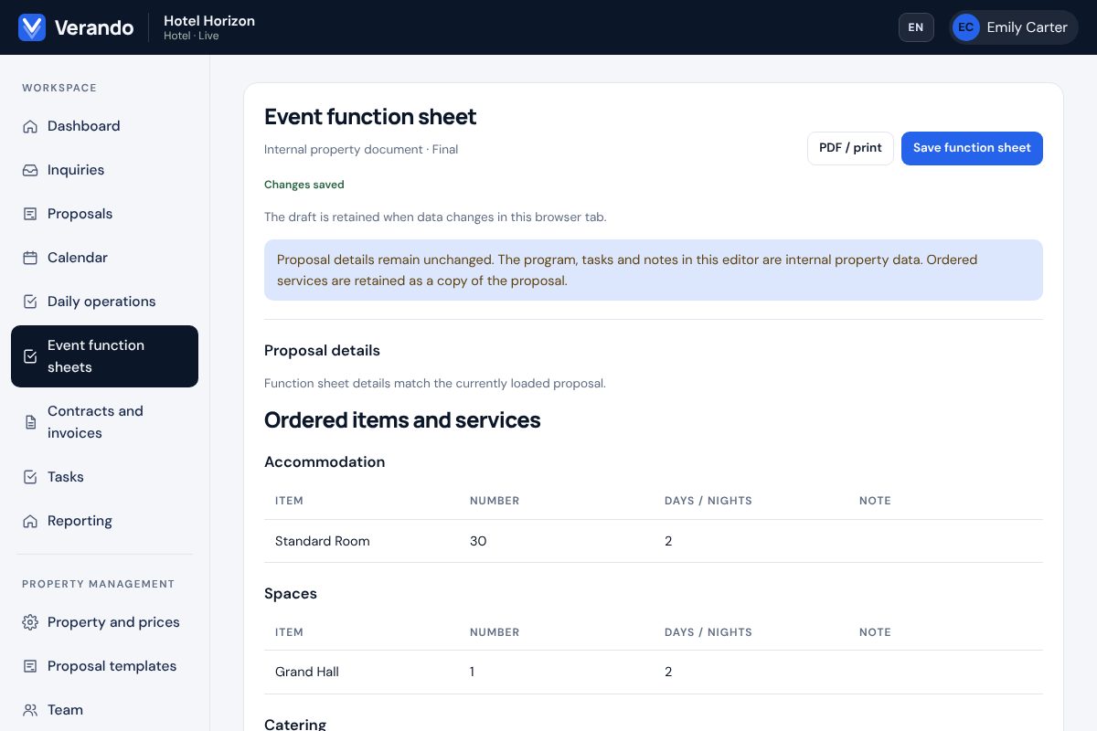Click the Contracts and invoices file icon
The image size is (1097, 731).
[x=30, y=422]
